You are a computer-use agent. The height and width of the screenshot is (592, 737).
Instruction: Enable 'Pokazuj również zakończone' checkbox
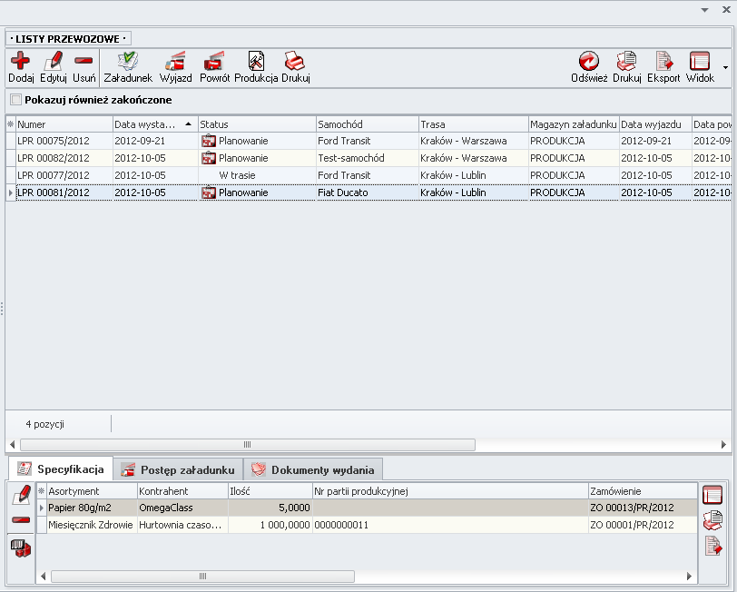[15, 100]
